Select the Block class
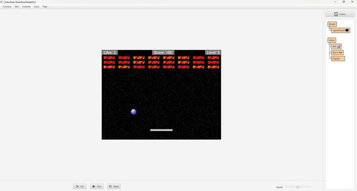This screenshot has height=191, width=357. click(x=337, y=52)
